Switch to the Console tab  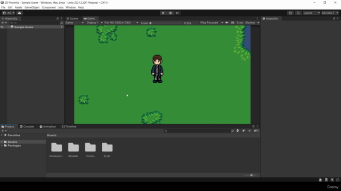[x=27, y=127]
